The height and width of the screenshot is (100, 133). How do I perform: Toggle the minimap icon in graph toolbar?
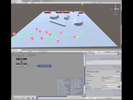tap(83, 52)
